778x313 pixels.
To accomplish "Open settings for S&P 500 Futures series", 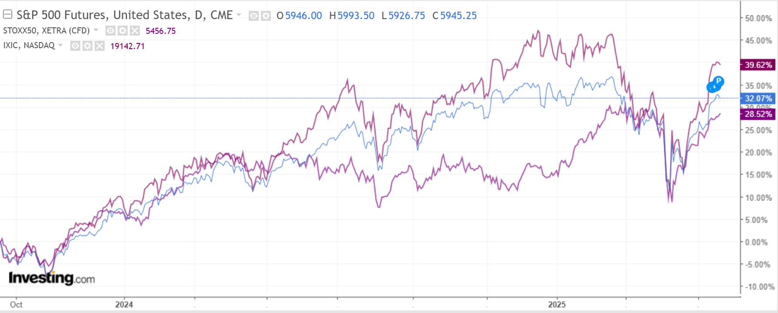I will pos(266,16).
